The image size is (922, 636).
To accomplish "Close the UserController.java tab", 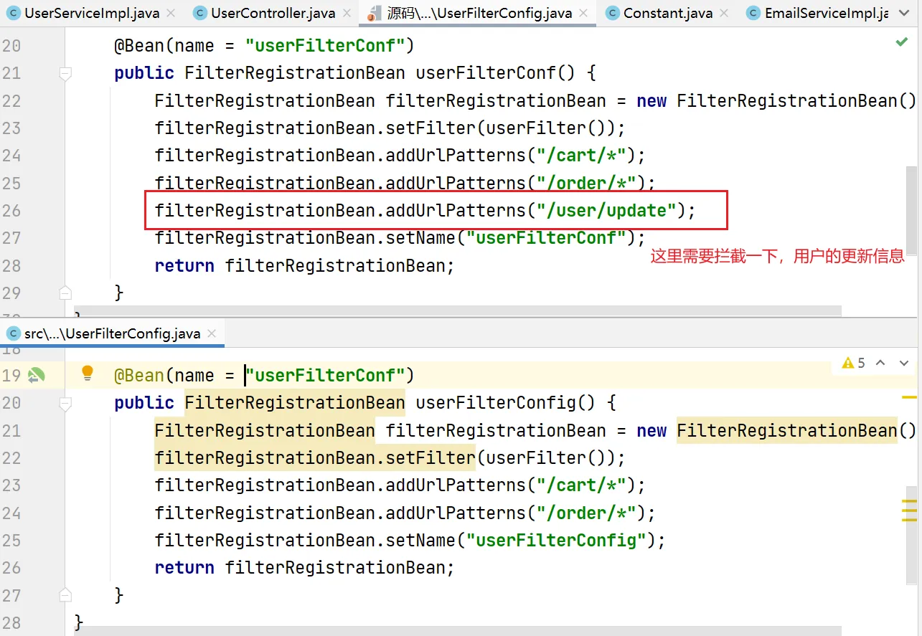I will click(347, 14).
